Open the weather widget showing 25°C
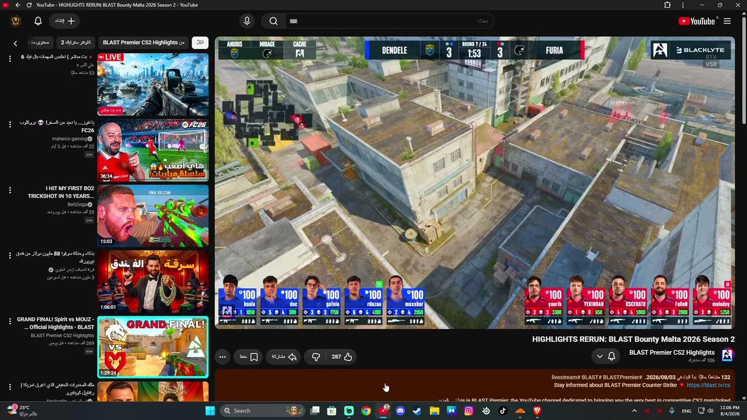Image resolution: width=747 pixels, height=420 pixels. [x=23, y=411]
